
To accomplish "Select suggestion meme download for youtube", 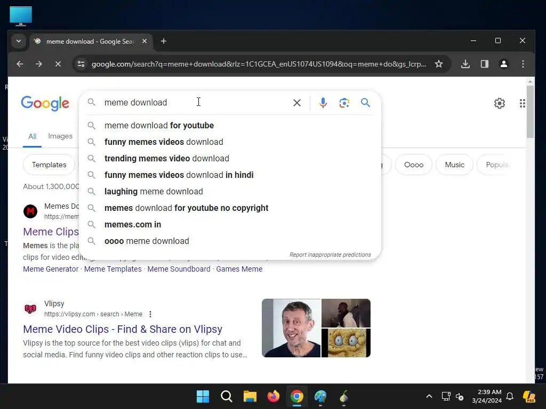I will point(230,125).
